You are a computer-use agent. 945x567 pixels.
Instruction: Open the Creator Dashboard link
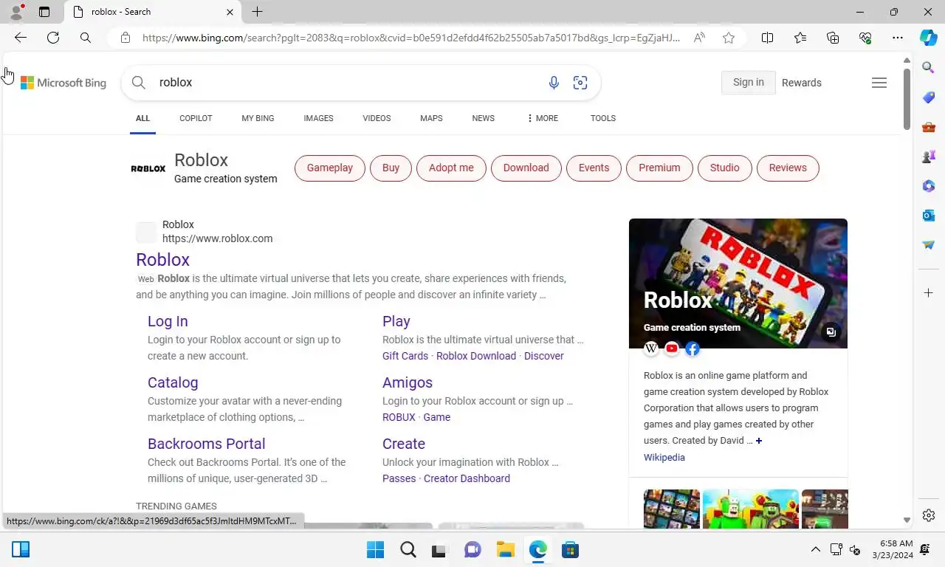[x=467, y=478]
